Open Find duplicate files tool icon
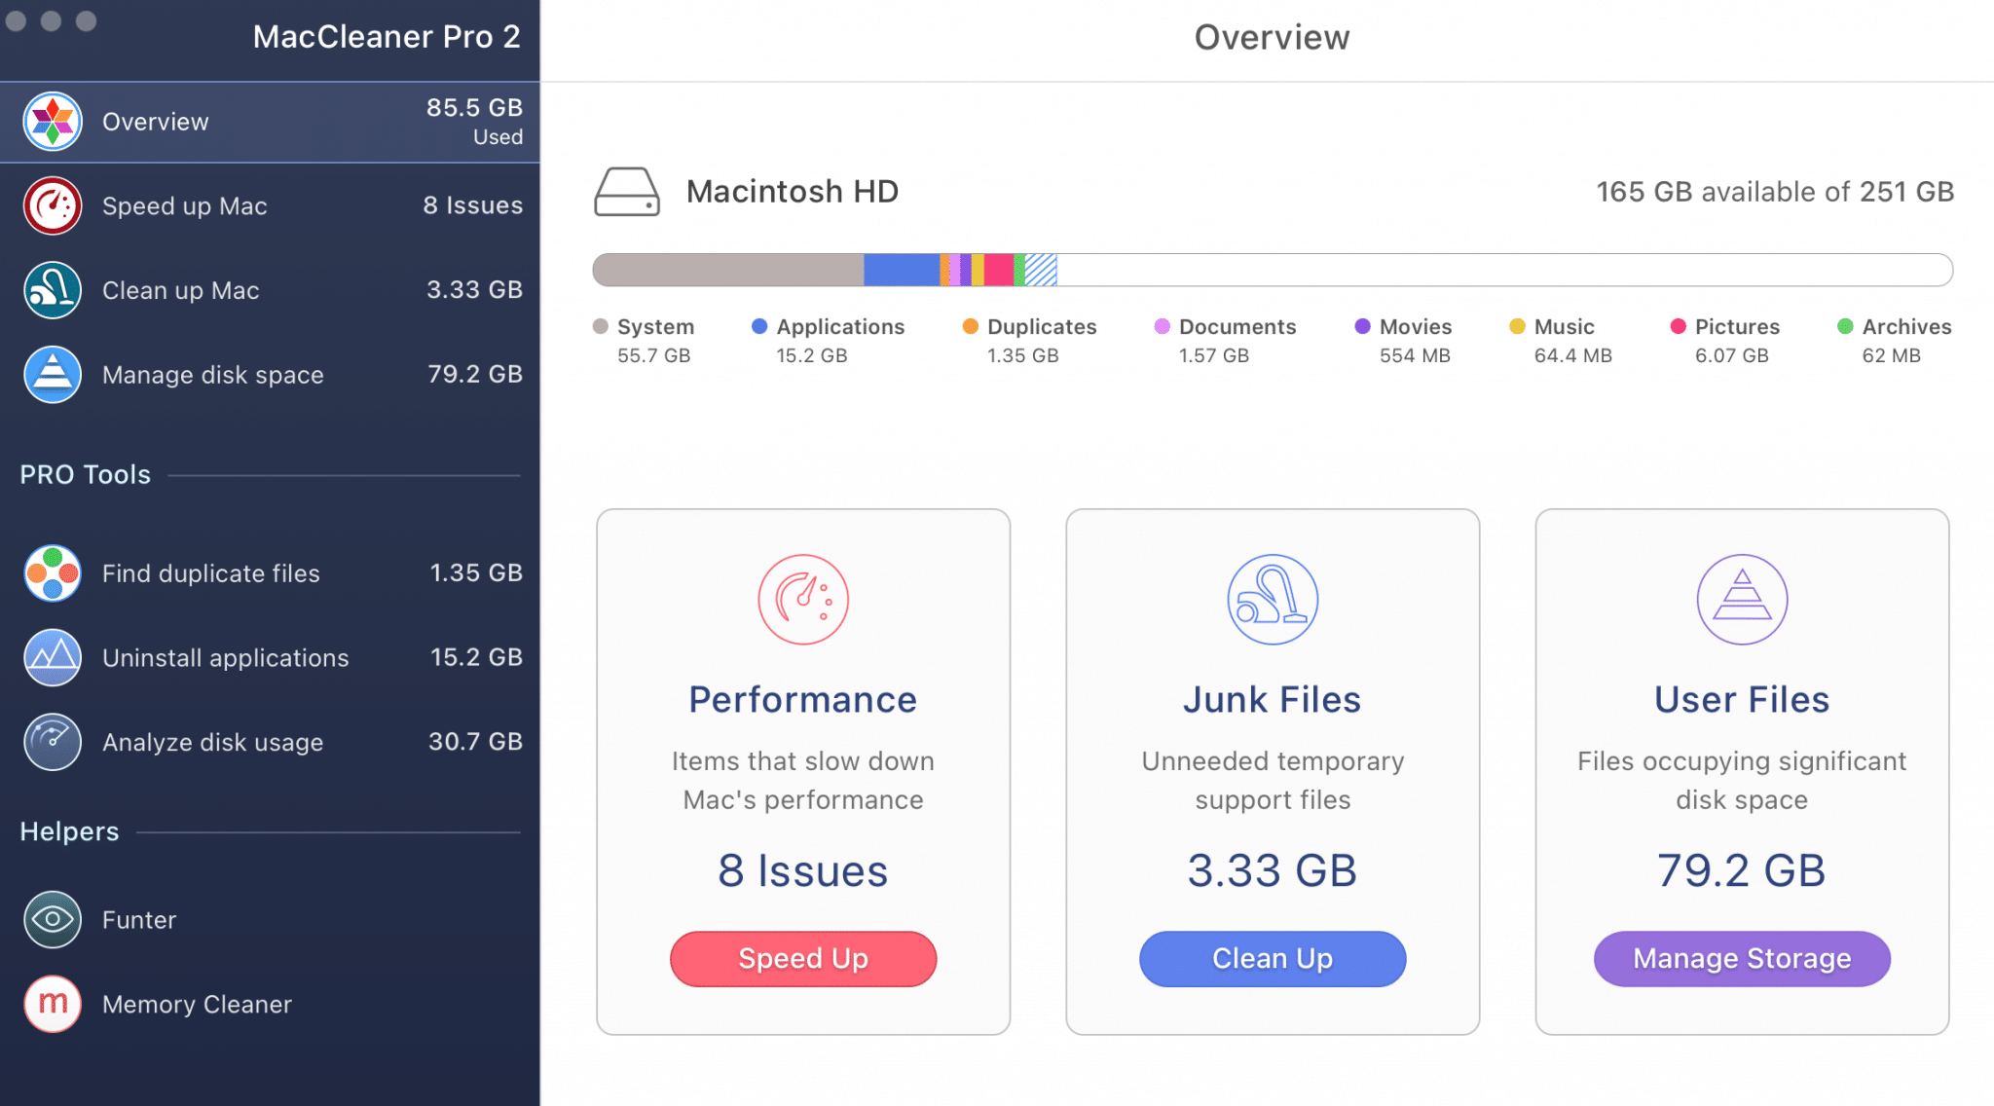The width and height of the screenshot is (1994, 1106). click(53, 573)
